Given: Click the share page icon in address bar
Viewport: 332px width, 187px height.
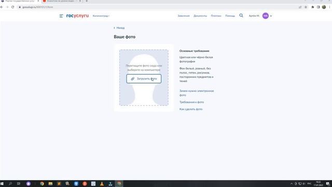Looking at the screenshot, I should (x=300, y=7).
